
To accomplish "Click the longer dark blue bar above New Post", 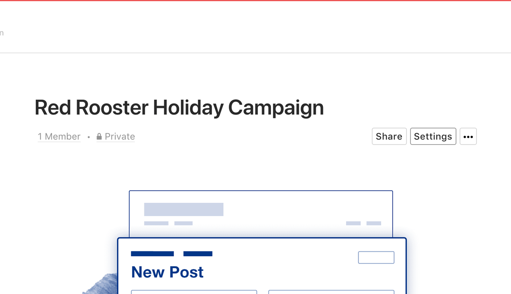I will (x=153, y=254).
